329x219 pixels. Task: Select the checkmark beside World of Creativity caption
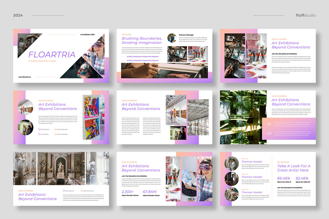coord(39,129)
